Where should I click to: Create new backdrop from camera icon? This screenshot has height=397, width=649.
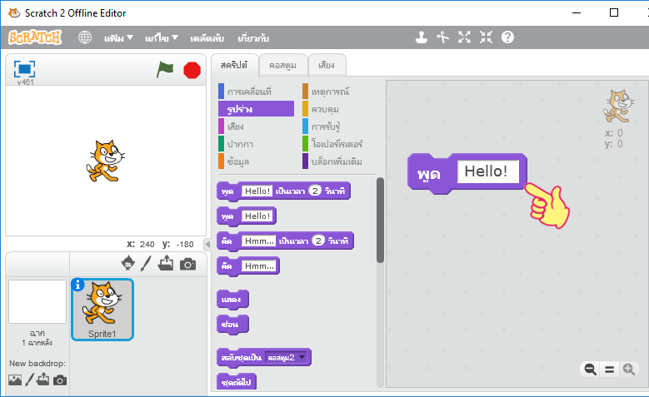coord(60,380)
